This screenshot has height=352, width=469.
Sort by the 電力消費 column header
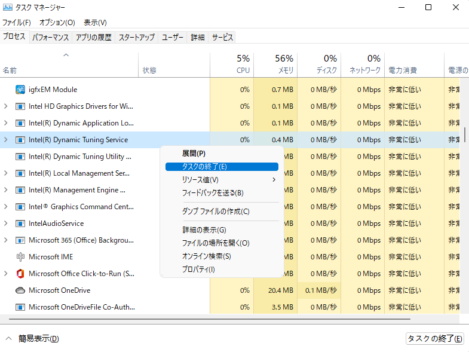click(414, 65)
